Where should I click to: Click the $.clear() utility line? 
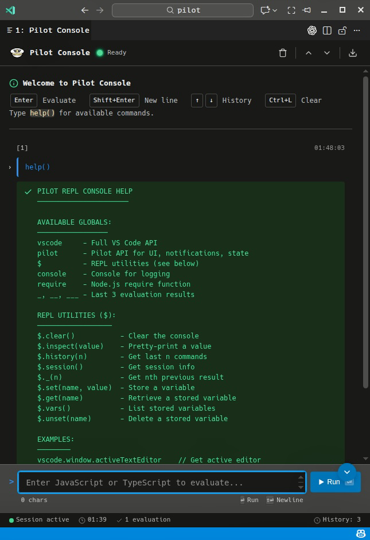tap(118, 336)
